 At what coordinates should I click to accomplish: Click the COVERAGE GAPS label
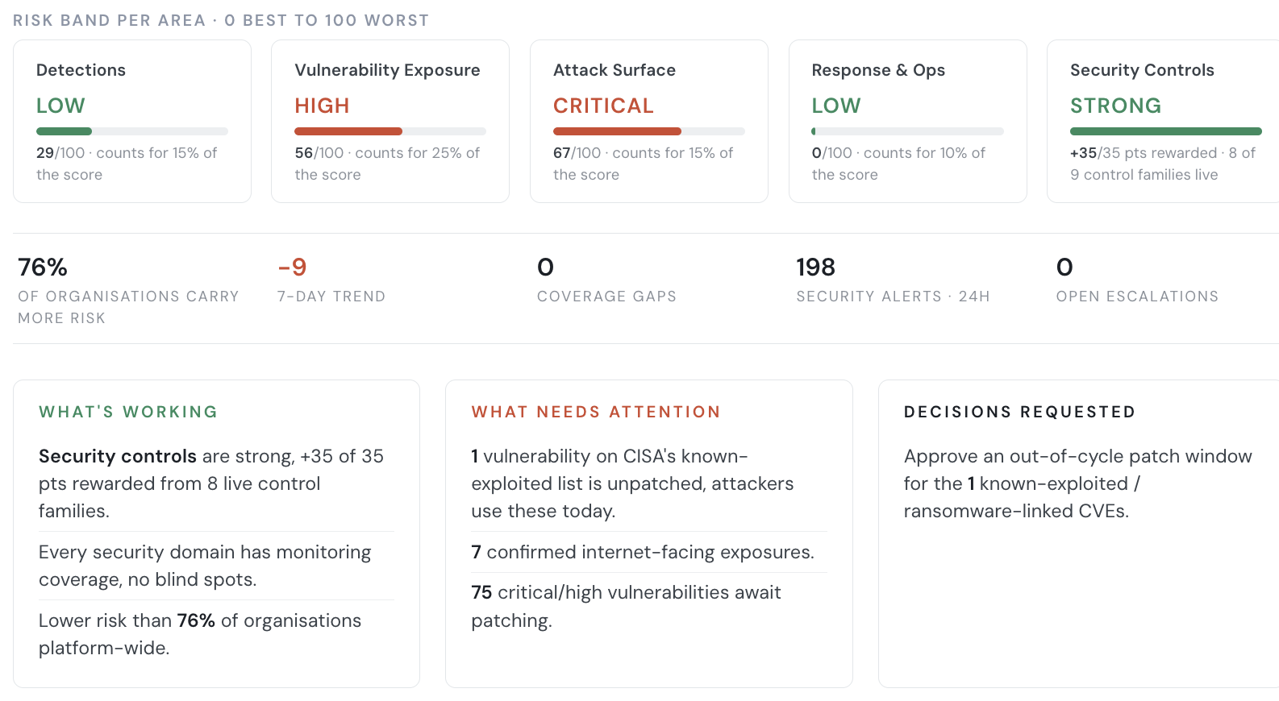pos(606,297)
